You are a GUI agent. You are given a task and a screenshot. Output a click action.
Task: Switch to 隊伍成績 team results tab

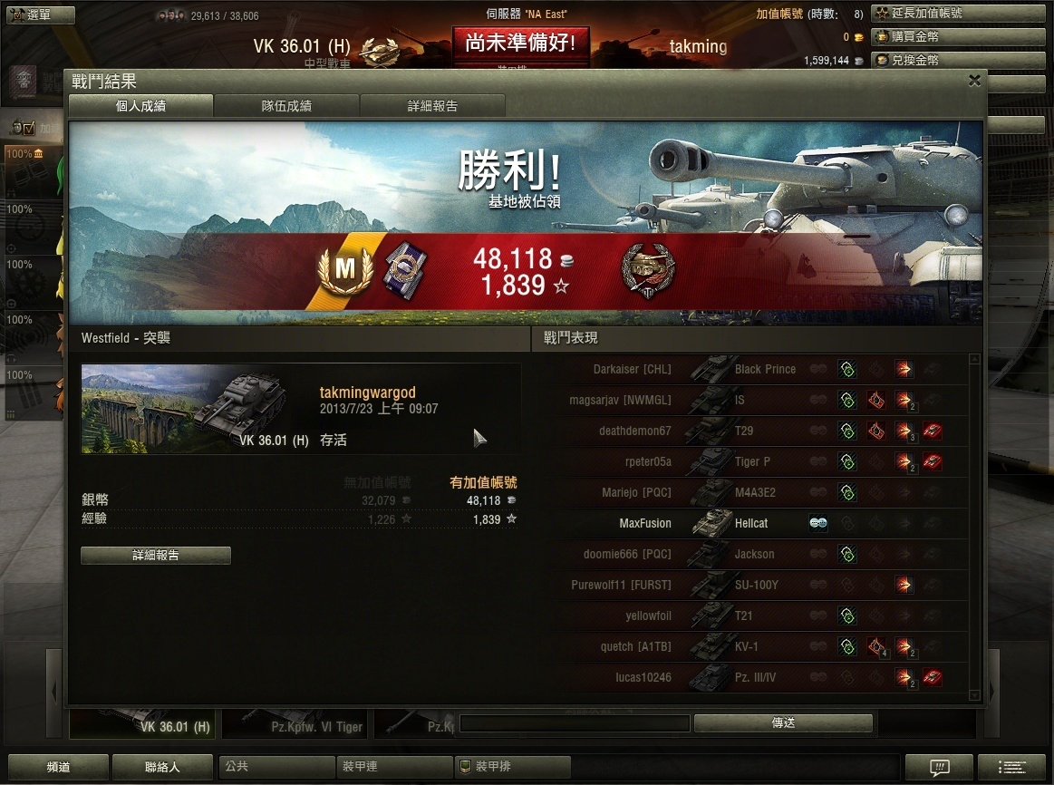point(286,105)
